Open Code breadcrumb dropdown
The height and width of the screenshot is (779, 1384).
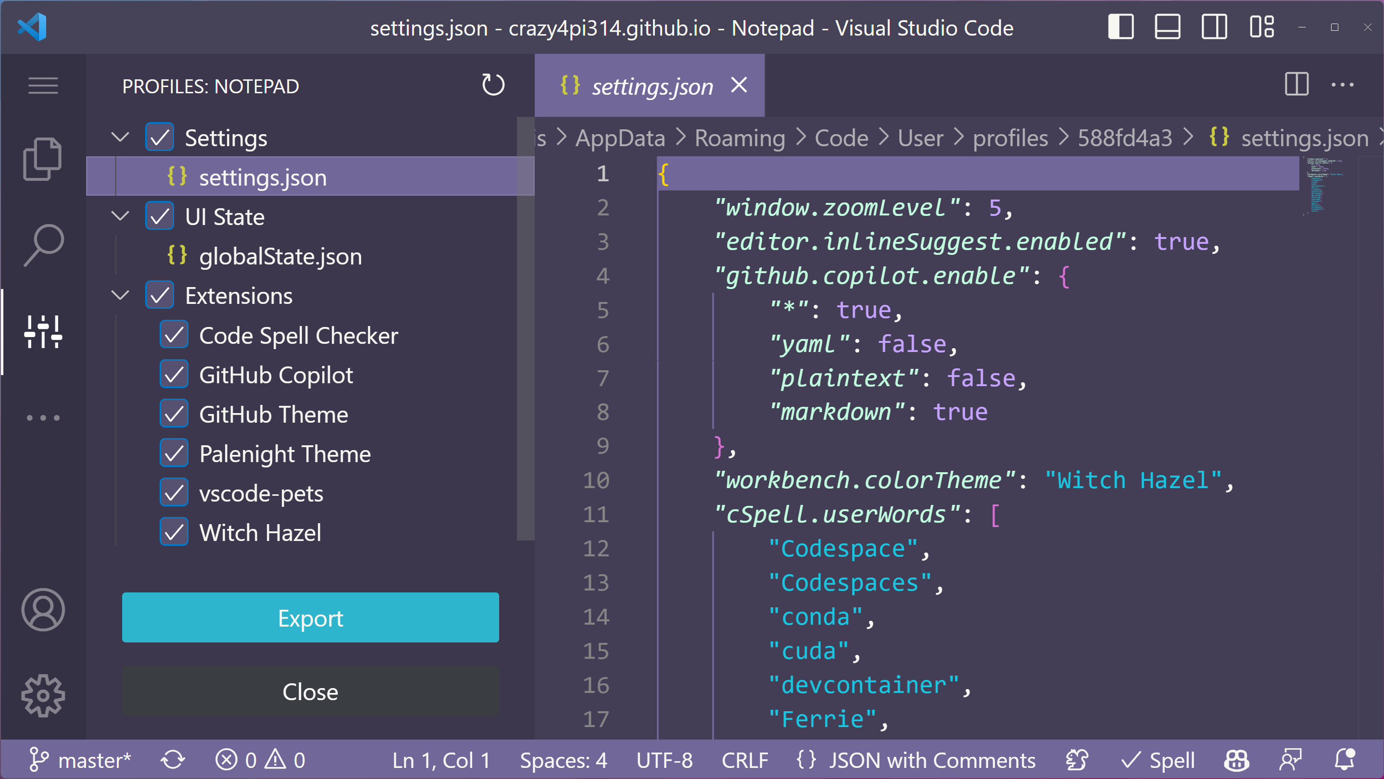pyautogui.click(x=842, y=138)
